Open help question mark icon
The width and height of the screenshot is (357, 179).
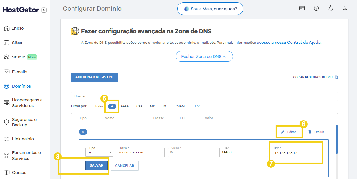(316, 8)
